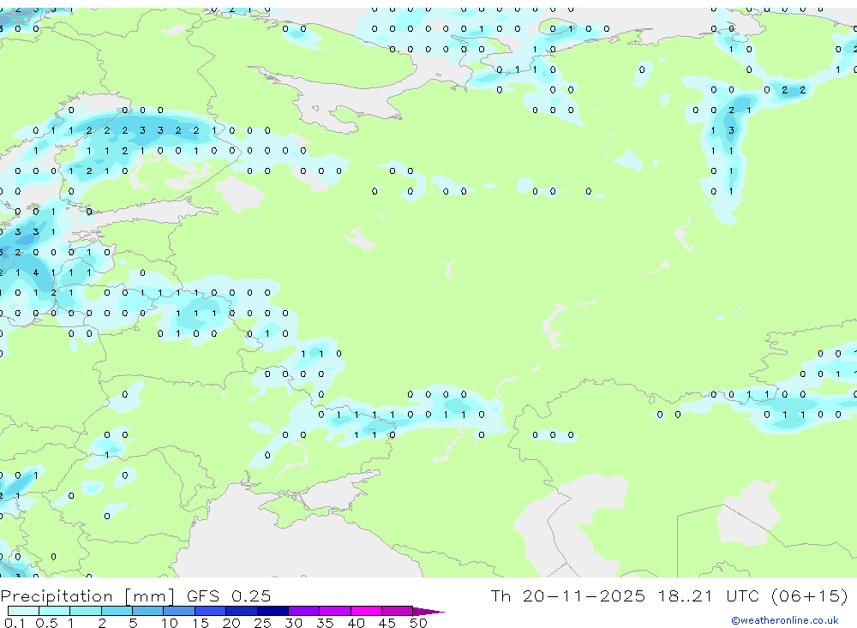Click the 0.1–0.5 mm lightest cyan legend swatch

23,611
